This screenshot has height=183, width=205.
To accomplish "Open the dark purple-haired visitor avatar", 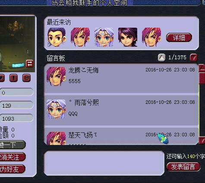I will coord(128,37).
